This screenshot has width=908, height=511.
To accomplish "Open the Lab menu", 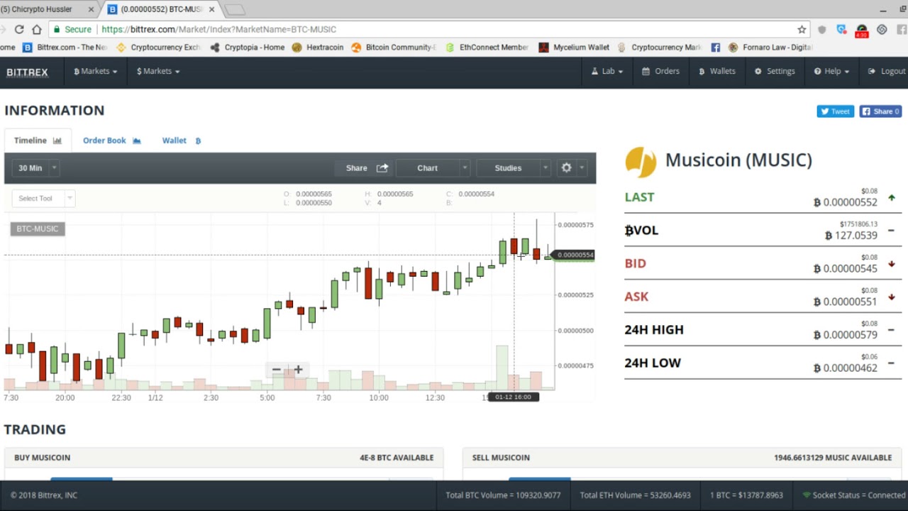I will [607, 71].
